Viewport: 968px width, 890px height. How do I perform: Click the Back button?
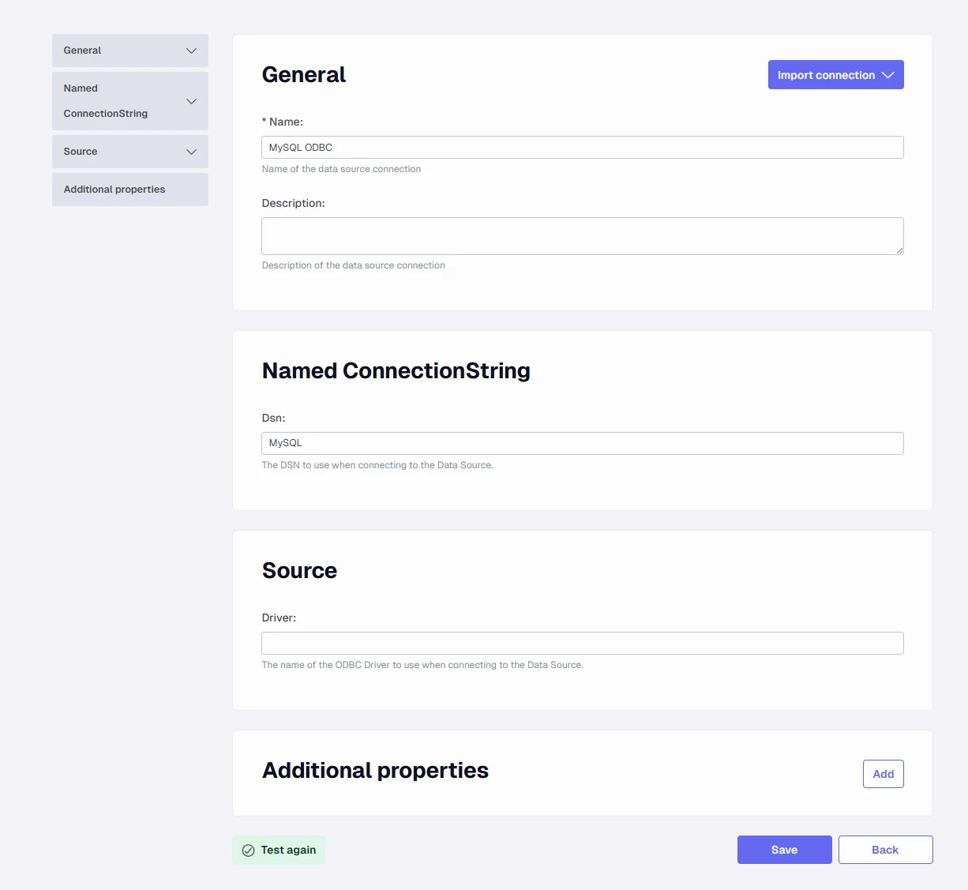(x=885, y=850)
